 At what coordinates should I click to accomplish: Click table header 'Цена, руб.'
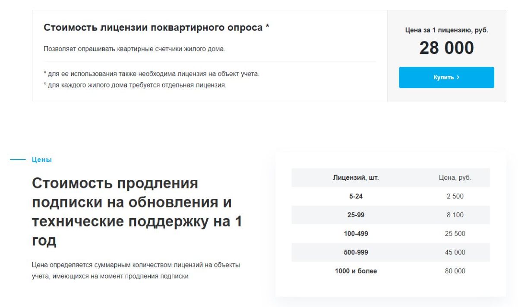click(455, 178)
